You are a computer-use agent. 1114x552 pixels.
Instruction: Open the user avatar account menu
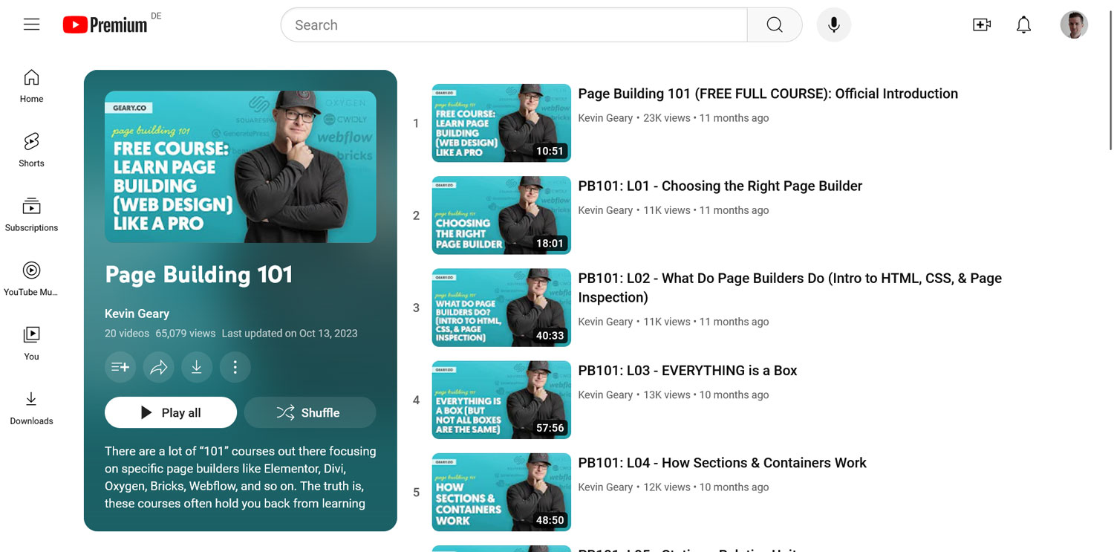(1073, 25)
